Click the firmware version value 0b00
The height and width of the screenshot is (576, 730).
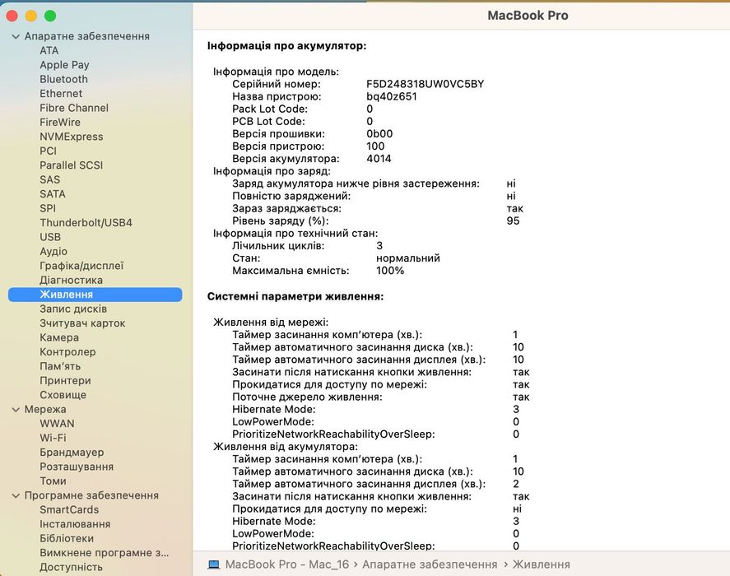(379, 133)
